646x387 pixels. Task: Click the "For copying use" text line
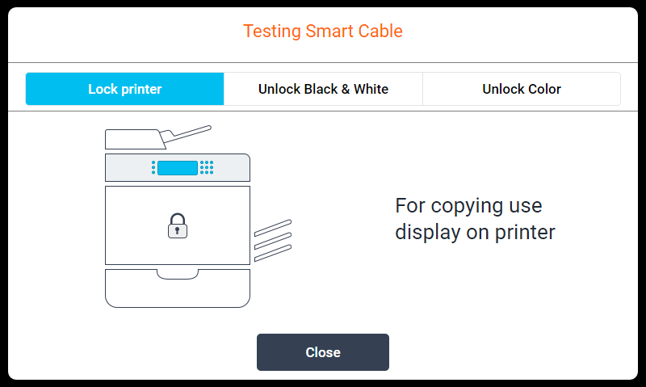[468, 205]
